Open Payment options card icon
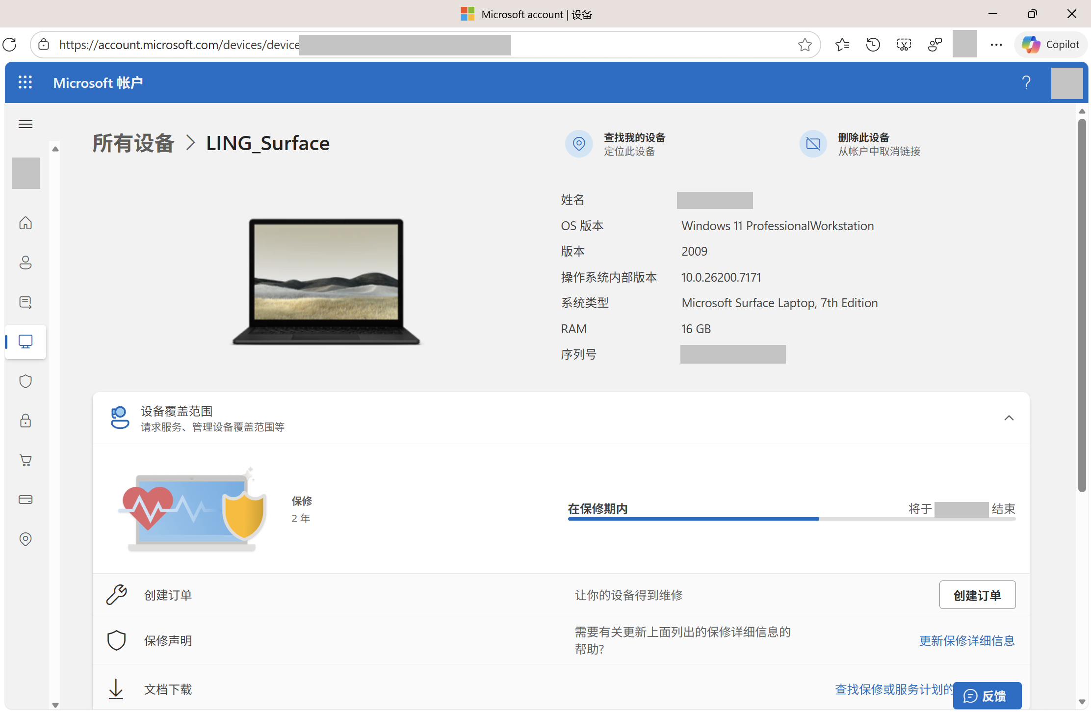This screenshot has height=712, width=1091. pos(26,500)
